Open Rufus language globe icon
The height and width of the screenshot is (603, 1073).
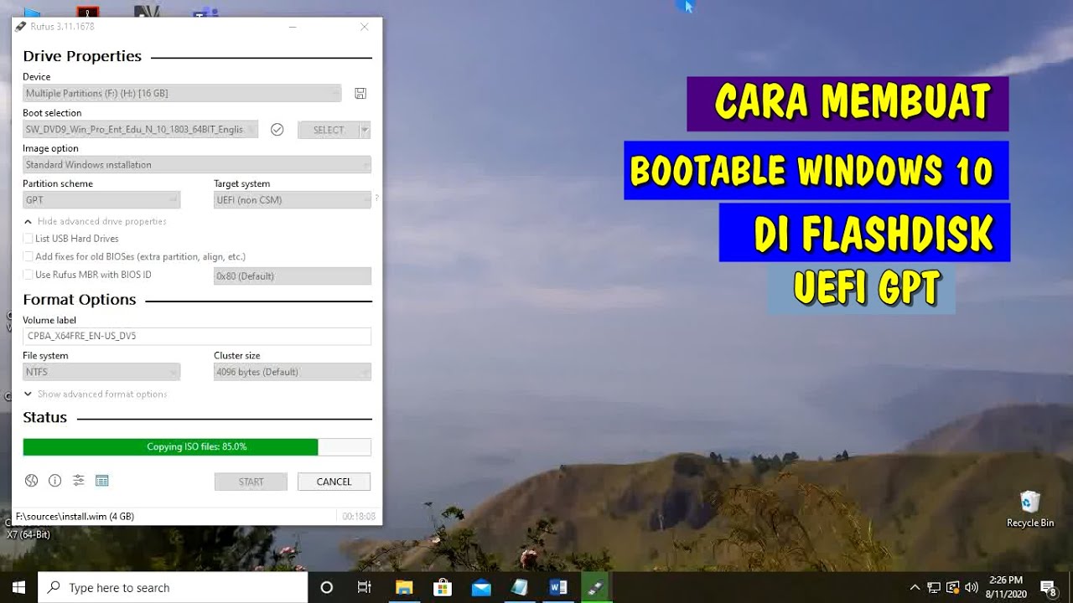pos(31,481)
